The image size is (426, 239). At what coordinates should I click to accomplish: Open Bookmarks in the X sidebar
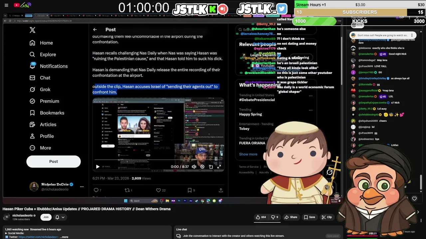click(47, 113)
